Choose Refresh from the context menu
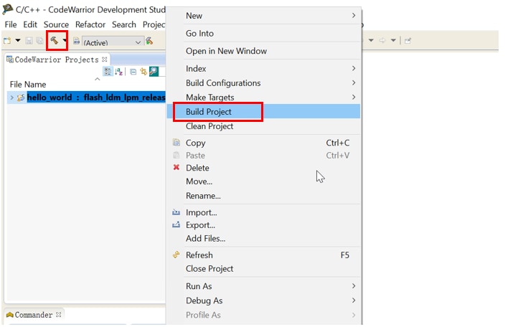 click(199, 255)
